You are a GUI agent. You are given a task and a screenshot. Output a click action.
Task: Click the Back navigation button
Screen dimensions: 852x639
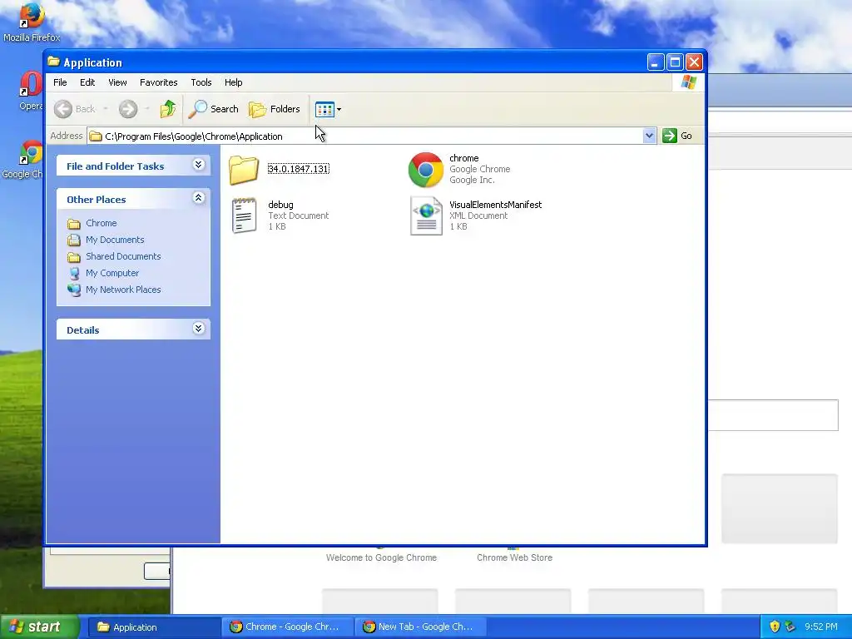click(75, 109)
